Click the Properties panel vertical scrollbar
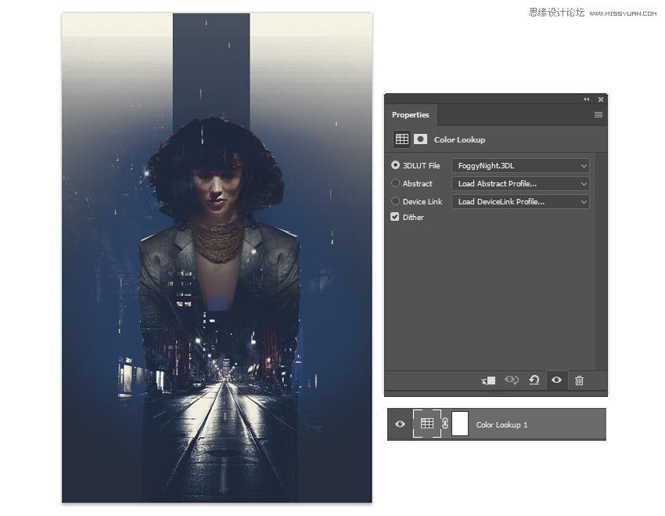 tap(600, 261)
